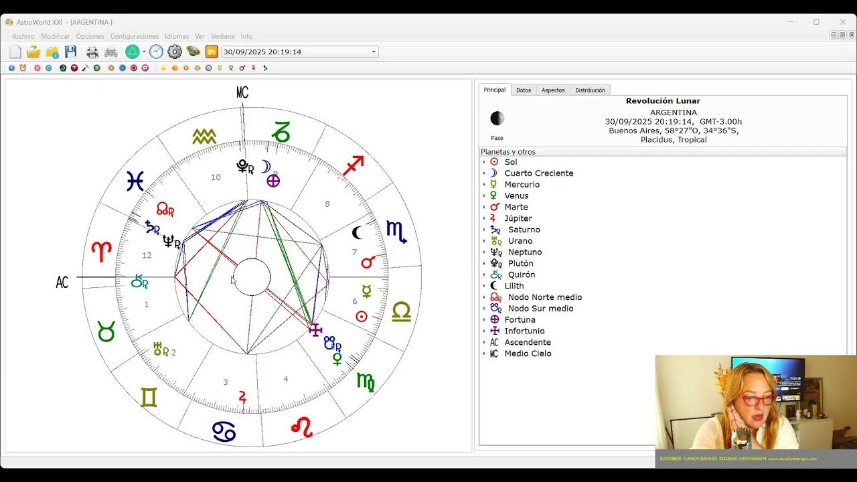The height and width of the screenshot is (482, 857).
Task: Click the first small blue circle toolbar icon
Action: pos(11,68)
